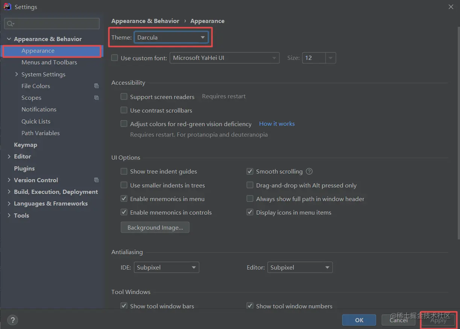Screen dimensions: 460x329
Task: Click the Smooth scrolling help icon
Action: click(x=309, y=171)
